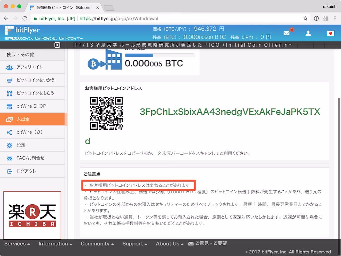Image resolution: width=341 pixels, height=256 pixels.
Task: Click the rakuishi Chrome profile name
Action: tap(330, 7)
